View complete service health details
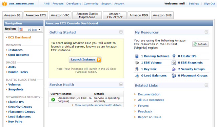Image resolution: width=217 pixels, height=127 pixels. point(98,105)
